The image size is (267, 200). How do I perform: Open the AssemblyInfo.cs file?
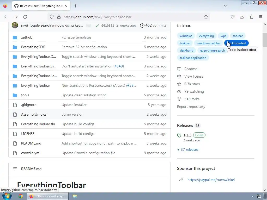[x=34, y=115]
